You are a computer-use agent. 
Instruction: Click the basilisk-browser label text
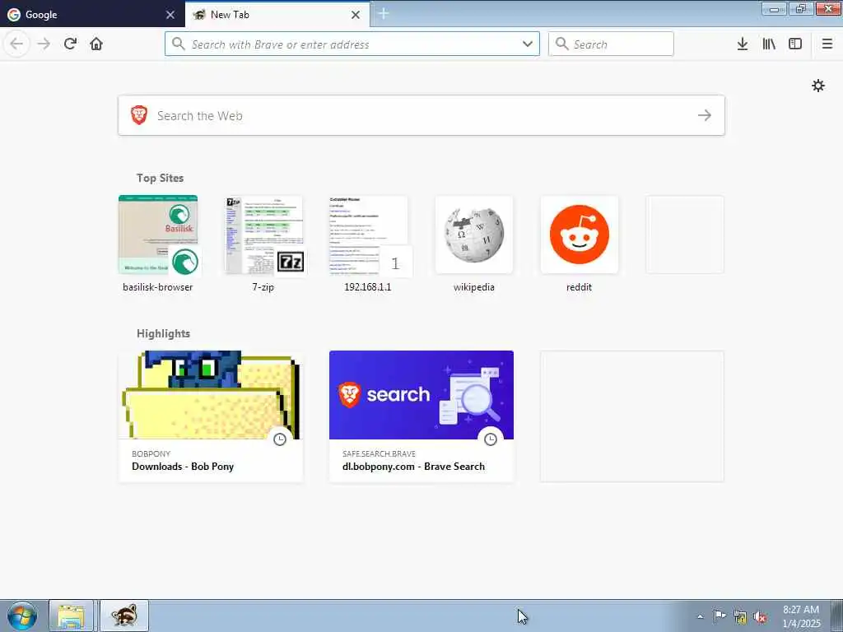tap(157, 287)
